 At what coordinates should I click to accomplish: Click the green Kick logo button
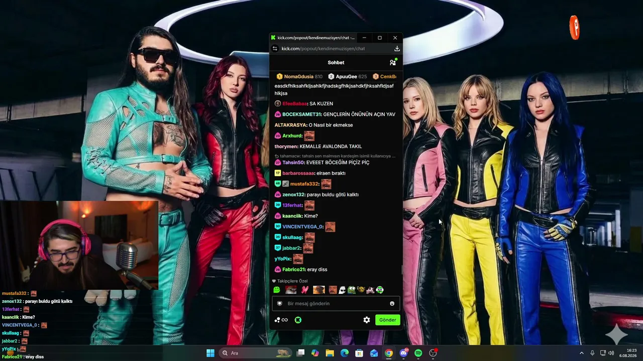point(298,320)
